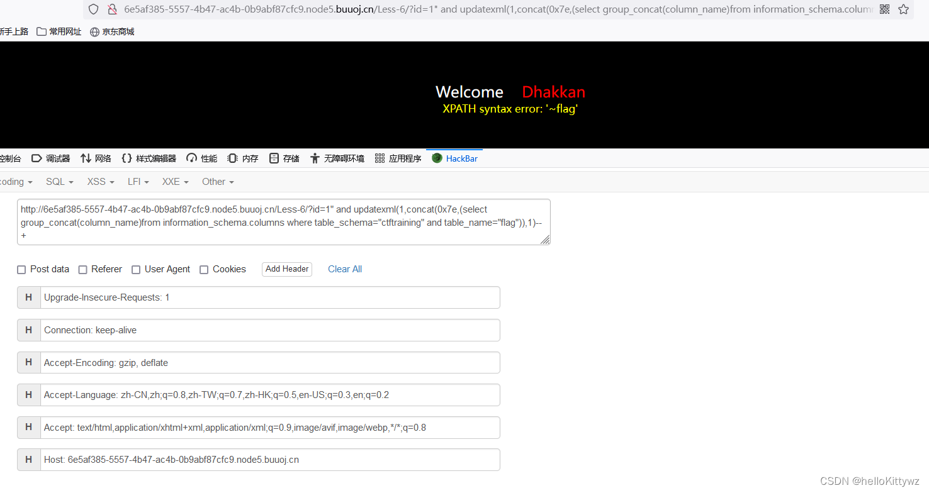Click the Upgrade-Insecure-Requests header field
Image resolution: width=929 pixels, height=493 pixels.
pos(270,297)
